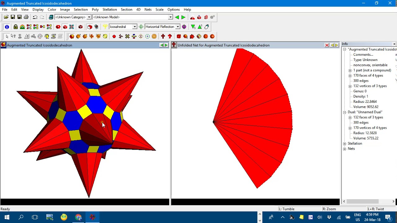
Task: Close the Unfolded Net view with red X
Action: [x=327, y=45]
